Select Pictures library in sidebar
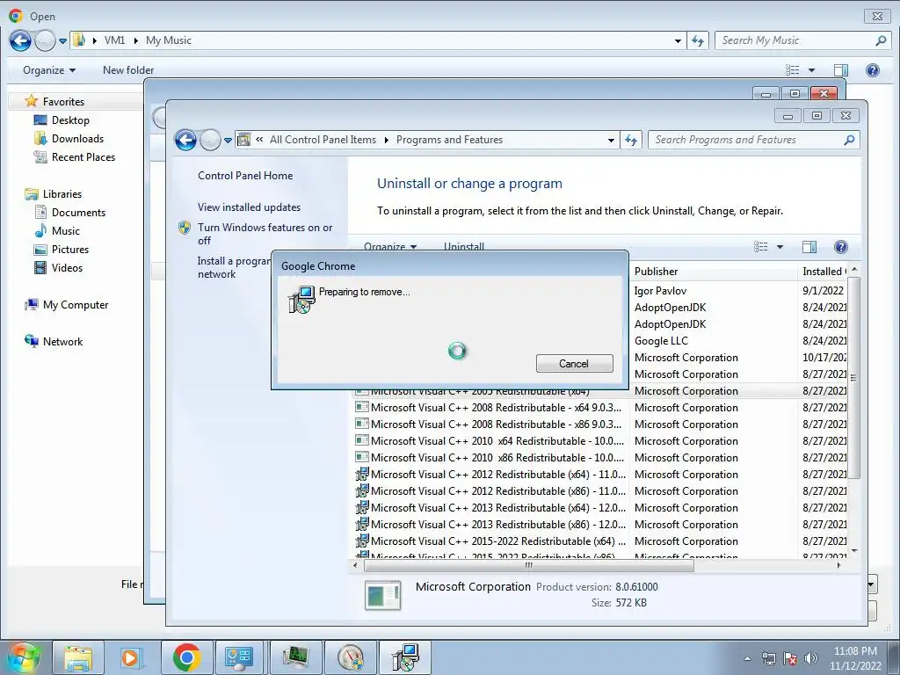Screen dimensions: 900x675 tap(70, 249)
